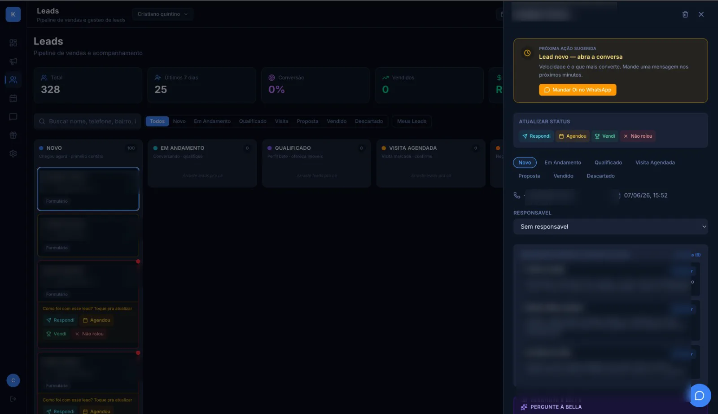
Task: Click the lead date 07/06/26, 15:52
Action: 645,195
